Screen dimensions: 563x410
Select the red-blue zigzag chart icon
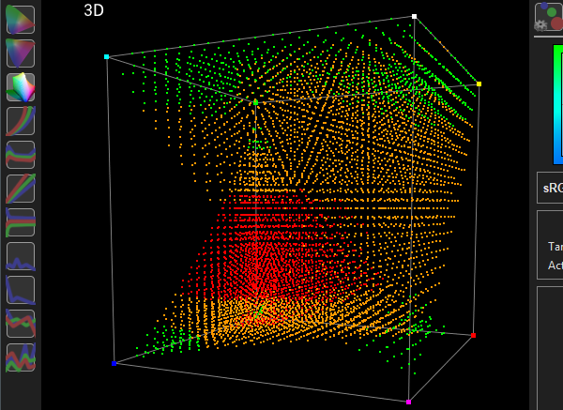[x=21, y=324]
